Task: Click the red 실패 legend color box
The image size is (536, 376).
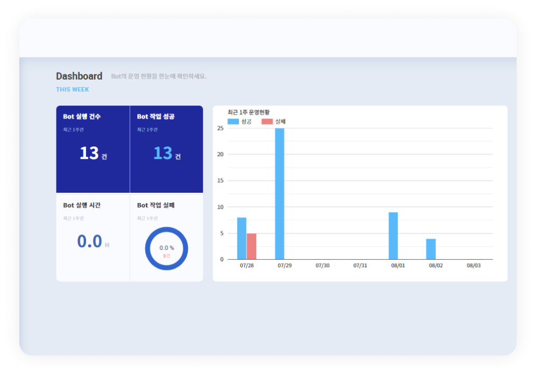Action: [x=267, y=122]
